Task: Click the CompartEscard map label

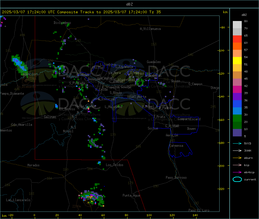Action: pyautogui.click(x=189, y=119)
